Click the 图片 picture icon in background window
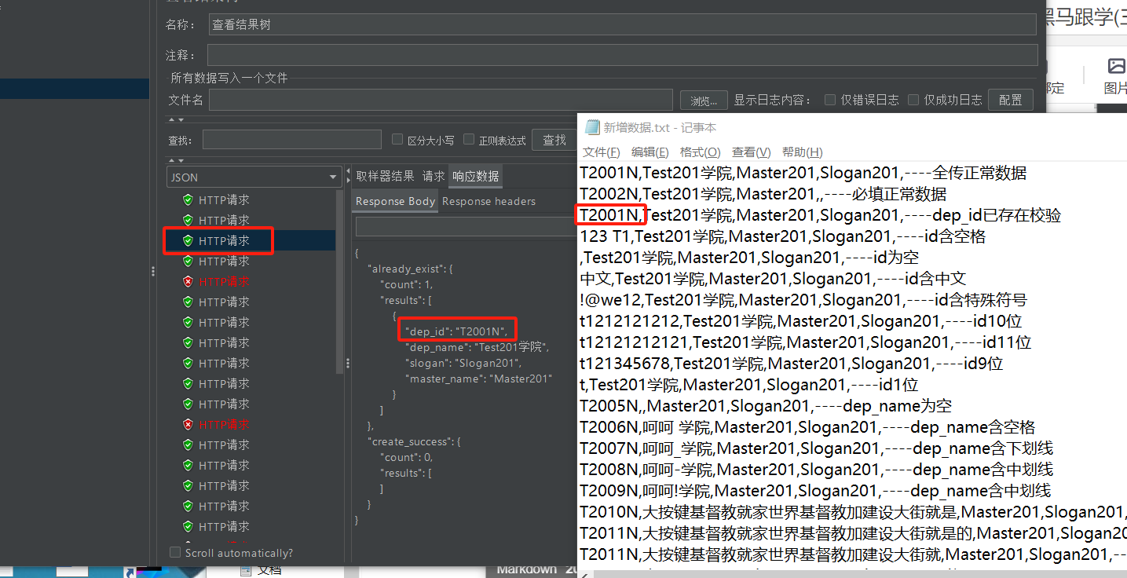 coord(1115,66)
